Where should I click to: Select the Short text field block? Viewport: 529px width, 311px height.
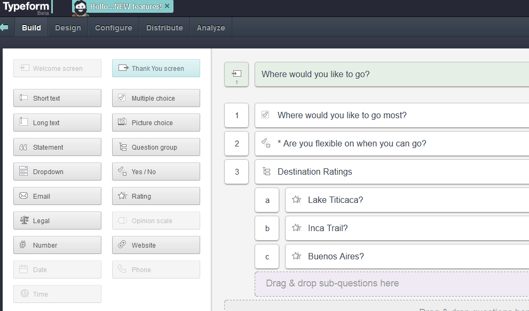[57, 98]
